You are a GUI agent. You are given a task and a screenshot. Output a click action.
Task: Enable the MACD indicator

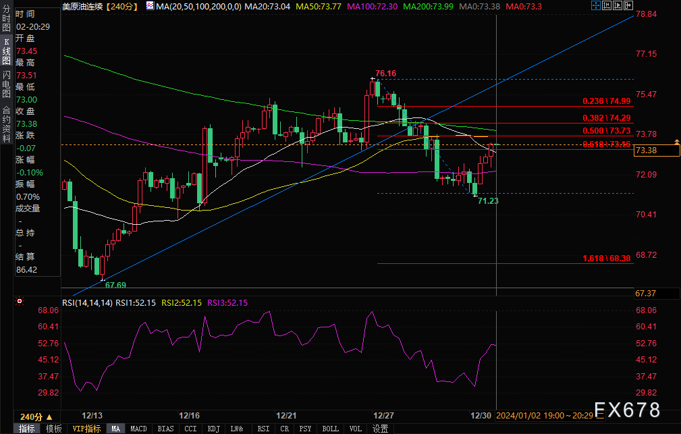[138, 429]
